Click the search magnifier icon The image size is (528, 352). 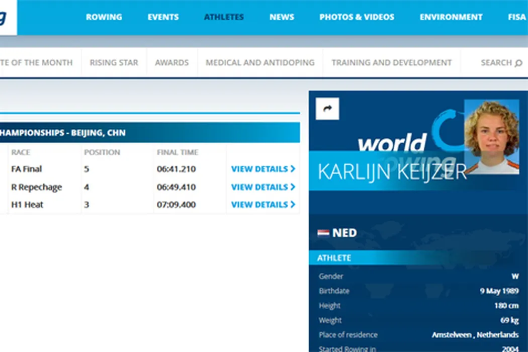pos(518,63)
